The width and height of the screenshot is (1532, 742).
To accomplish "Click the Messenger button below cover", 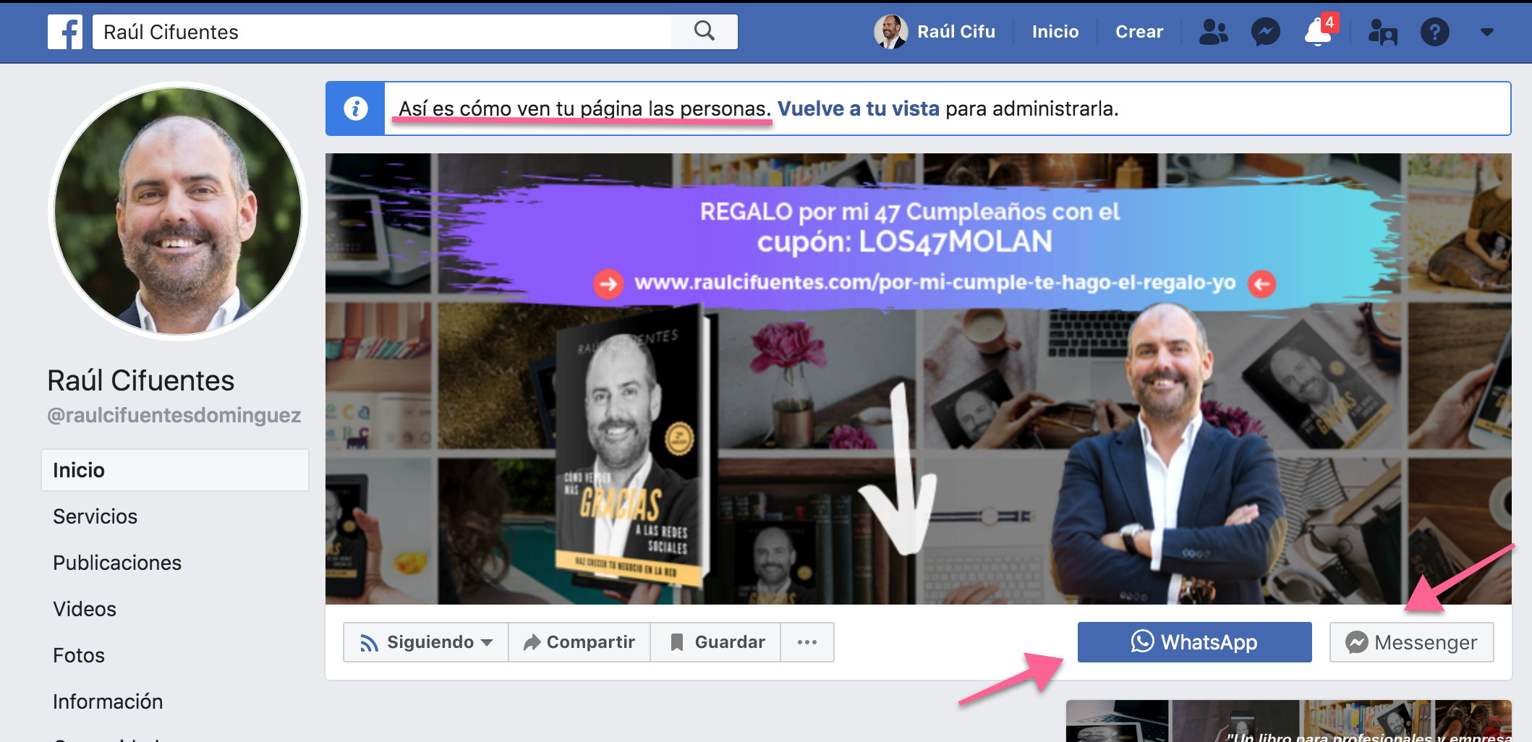I will [1412, 642].
